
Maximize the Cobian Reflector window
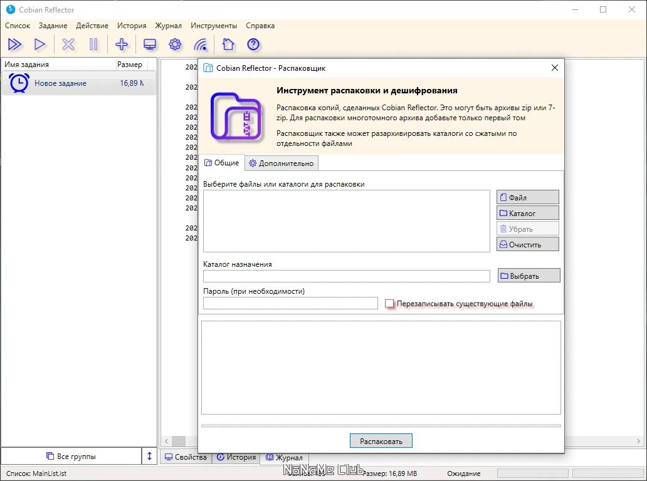[x=603, y=9]
